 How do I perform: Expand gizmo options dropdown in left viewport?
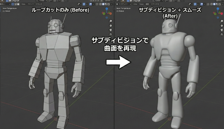coord(87,4)
